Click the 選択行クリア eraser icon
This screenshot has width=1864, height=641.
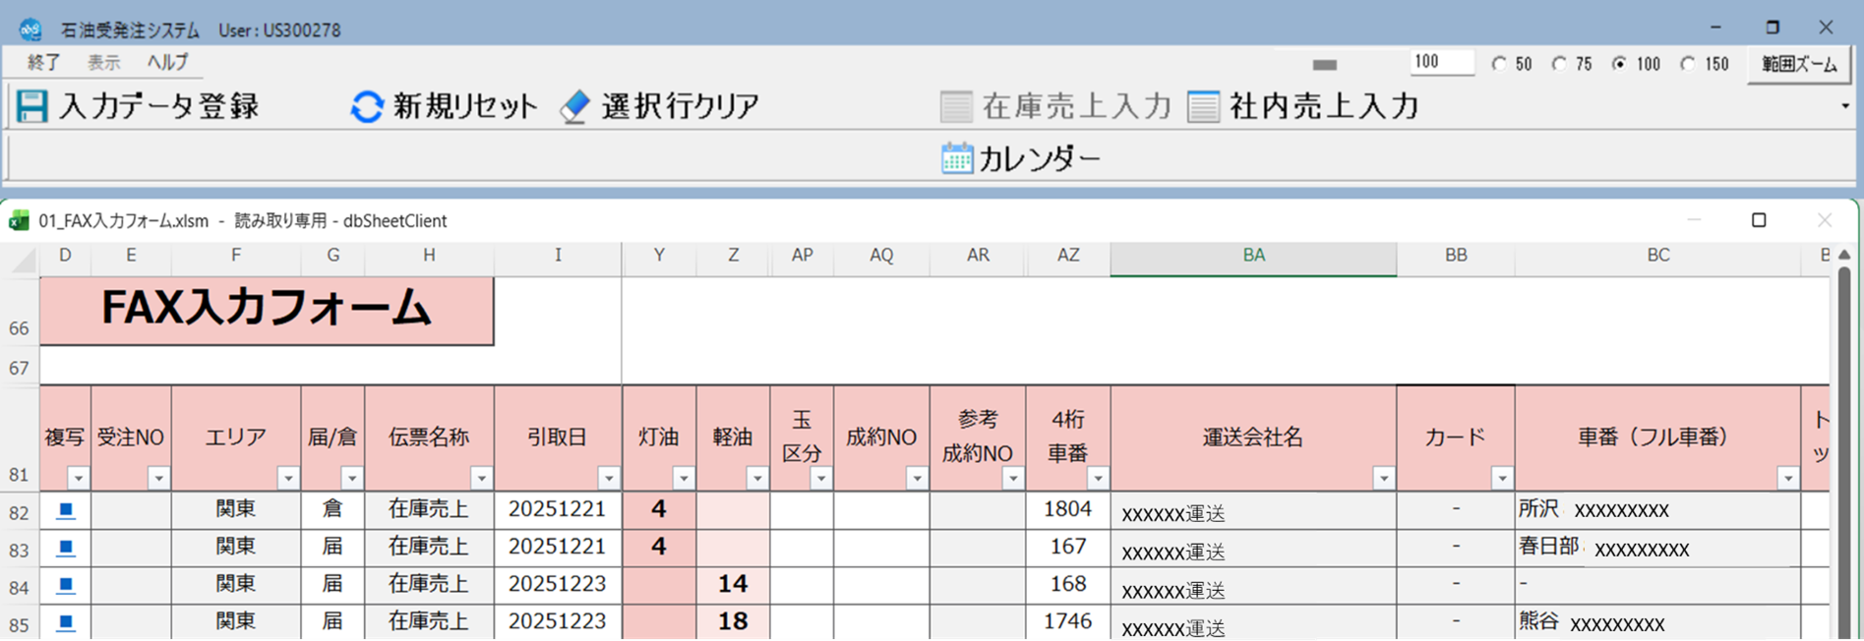575,106
